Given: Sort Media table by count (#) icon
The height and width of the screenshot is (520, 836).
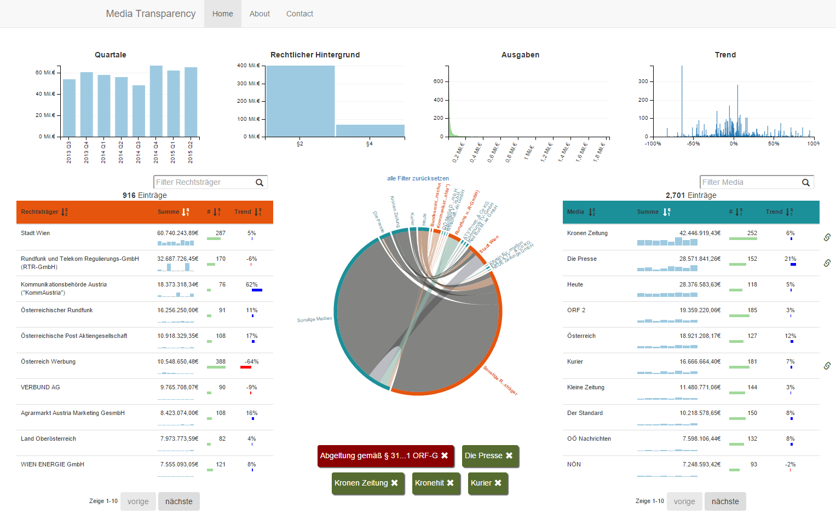Looking at the screenshot, I should (739, 212).
